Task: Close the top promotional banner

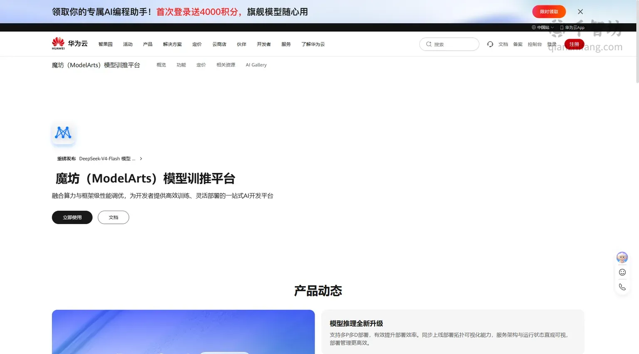Action: (x=580, y=12)
